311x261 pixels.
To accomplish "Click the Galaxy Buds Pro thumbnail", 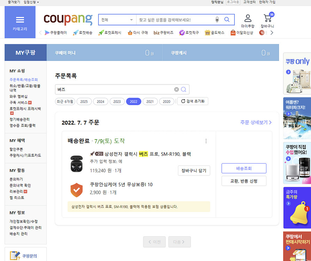I will click(77, 164).
